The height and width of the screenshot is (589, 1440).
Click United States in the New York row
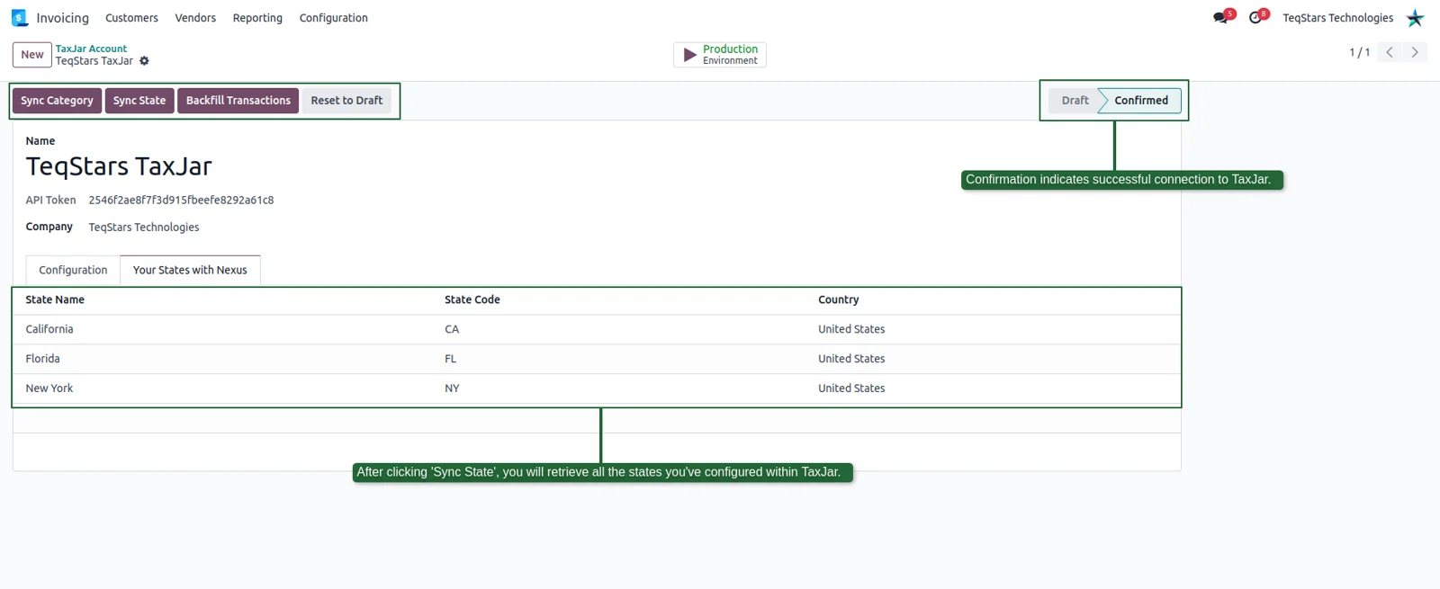[851, 388]
